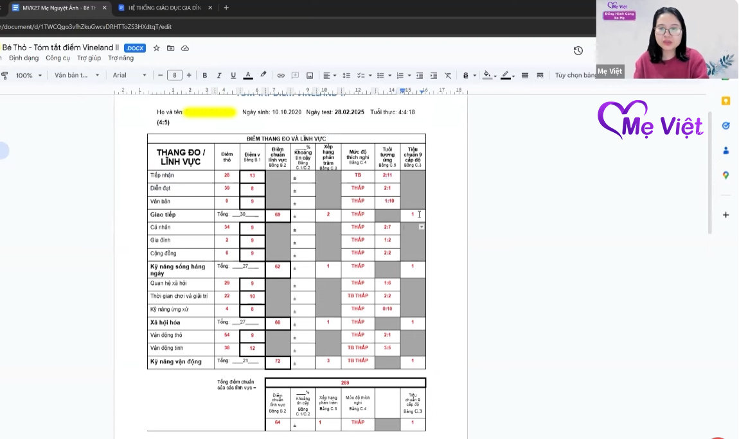Screen dimensions: 739x439
Task: Expand the paragraph style dropdown
Action: 77,76
